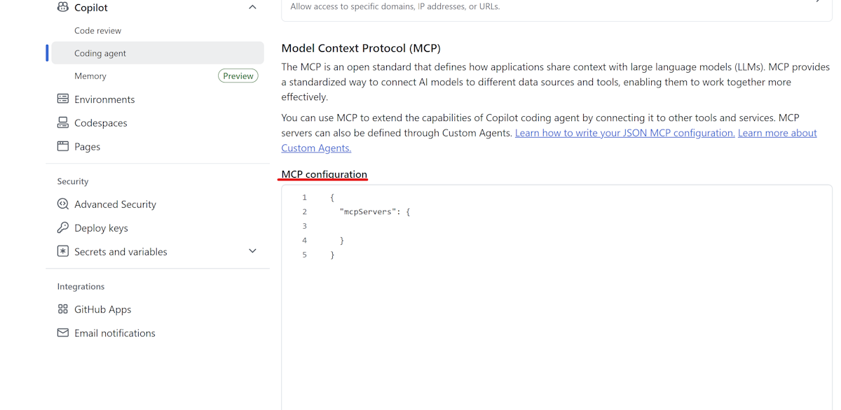Click the Email notifications envelope icon
Viewport: 841px width, 410px height.
[63, 333]
